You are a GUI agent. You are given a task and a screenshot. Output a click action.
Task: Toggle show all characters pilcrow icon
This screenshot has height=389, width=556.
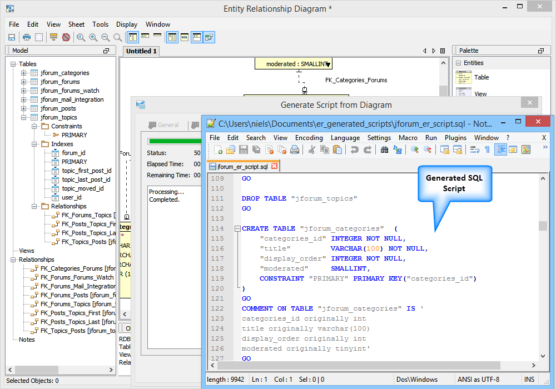point(488,149)
